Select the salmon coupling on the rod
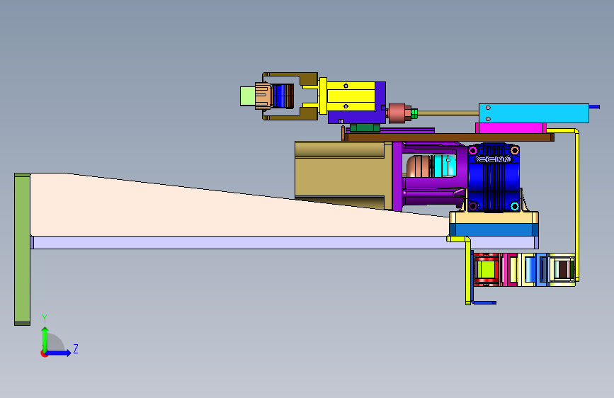The image size is (614, 398). [397, 113]
